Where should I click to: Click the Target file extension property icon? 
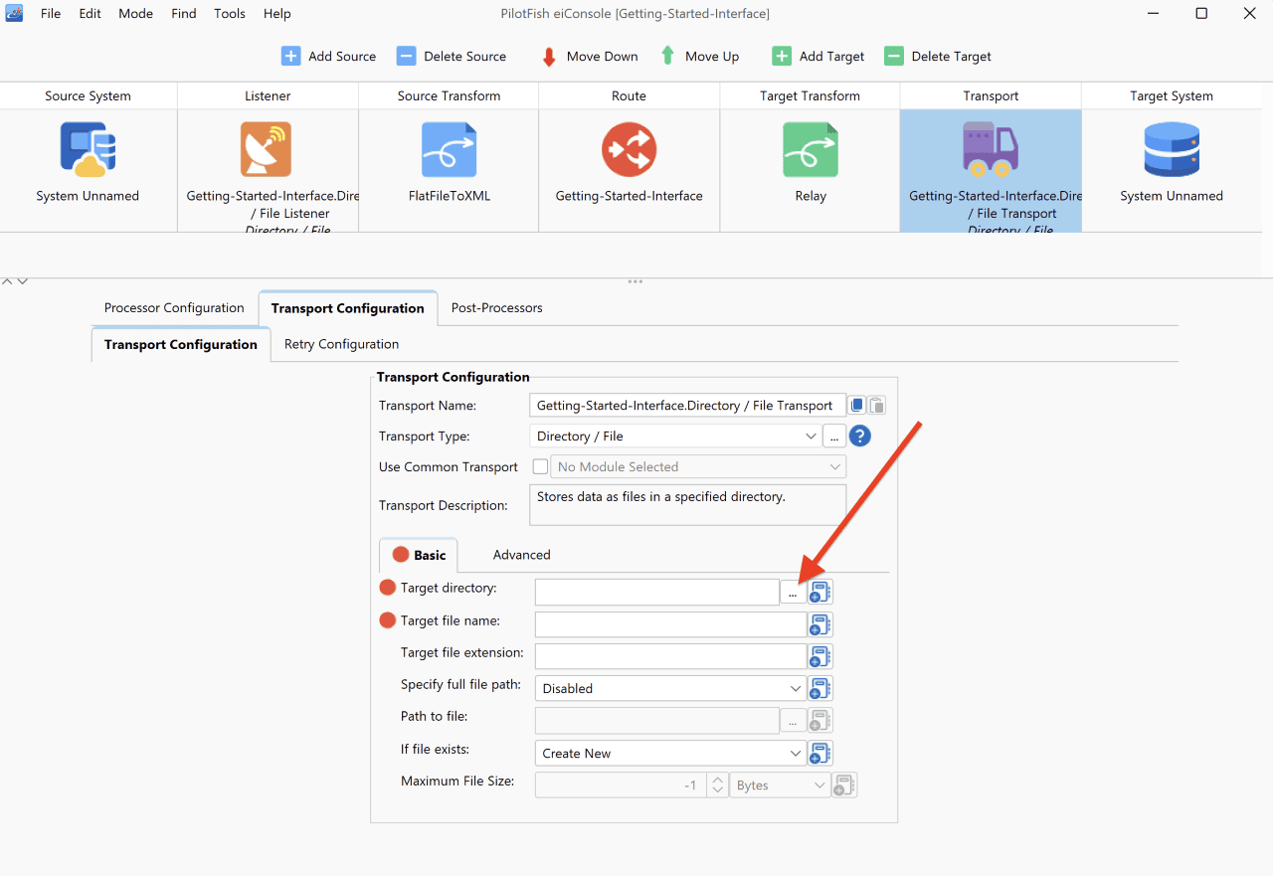[820, 656]
